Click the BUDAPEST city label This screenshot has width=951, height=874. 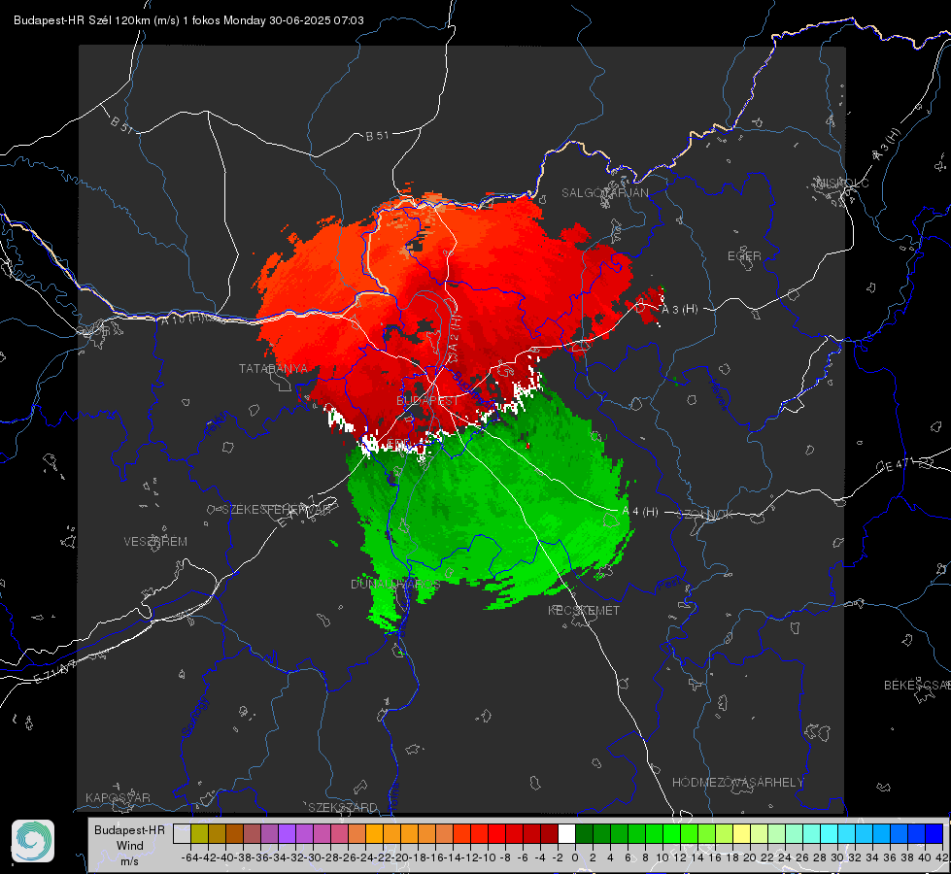coord(427,401)
